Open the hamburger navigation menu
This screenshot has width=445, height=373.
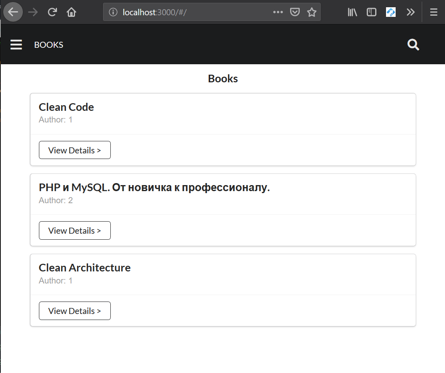coord(16,45)
